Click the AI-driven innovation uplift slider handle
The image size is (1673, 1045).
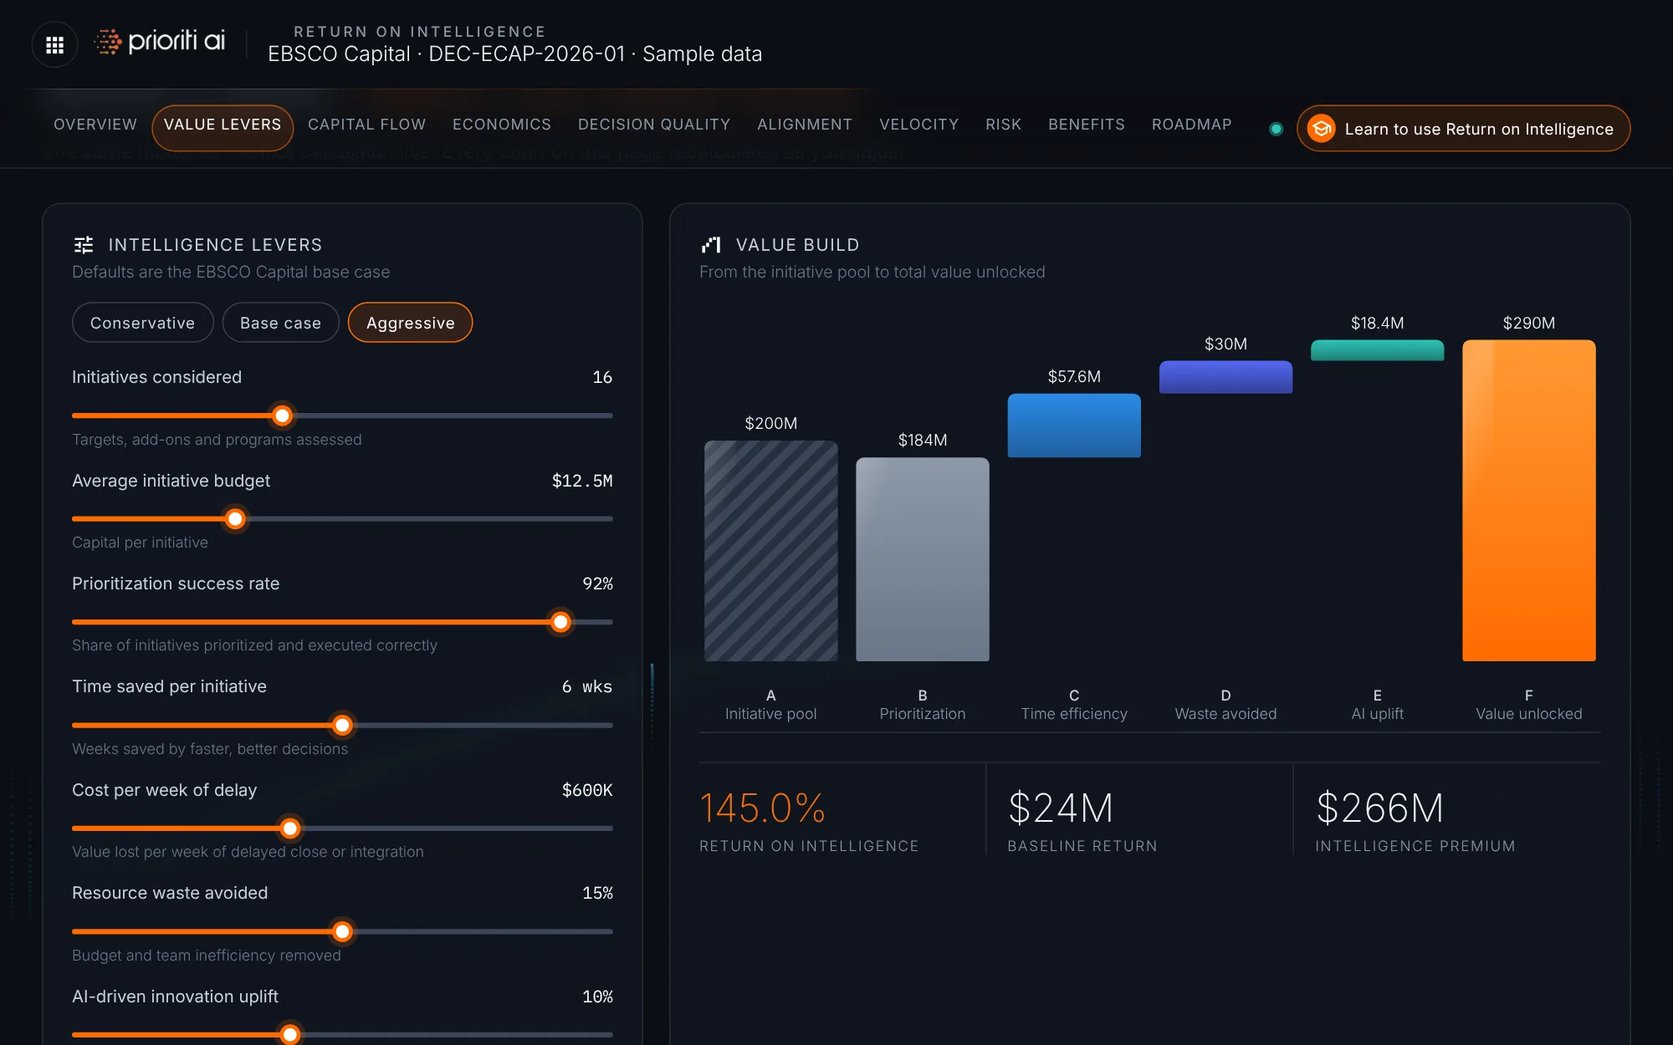tap(290, 1035)
